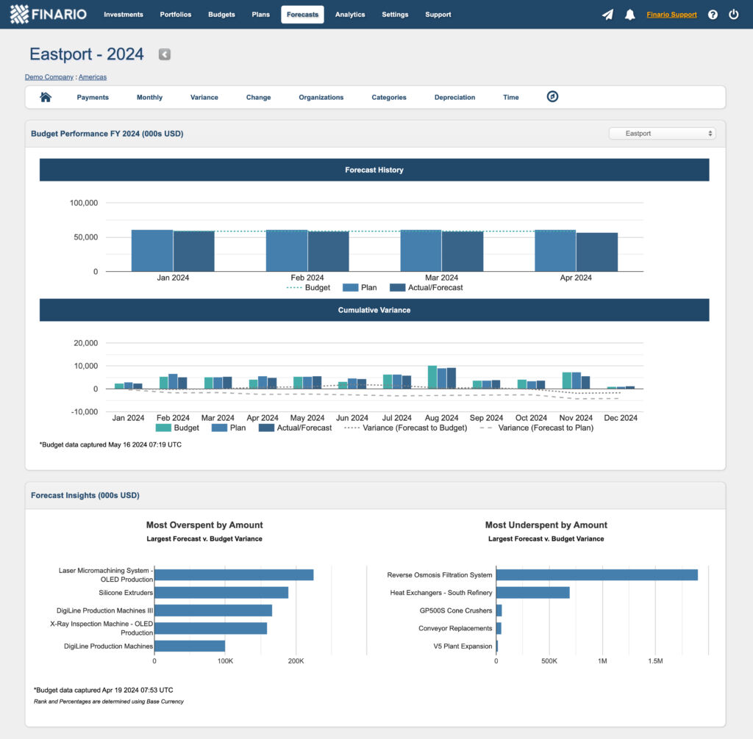The height and width of the screenshot is (739, 753).
Task: Click the Reverse Osmosis Filtration System bar
Action: point(596,575)
